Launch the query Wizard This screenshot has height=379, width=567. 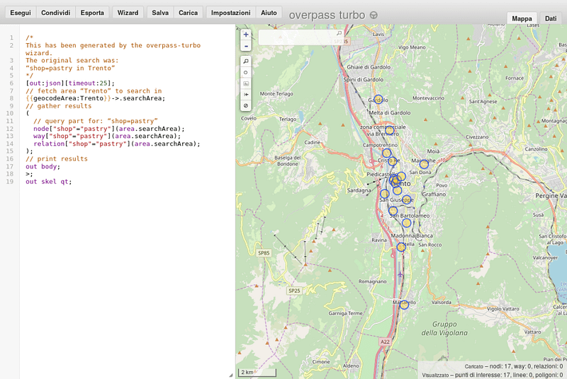click(x=128, y=13)
